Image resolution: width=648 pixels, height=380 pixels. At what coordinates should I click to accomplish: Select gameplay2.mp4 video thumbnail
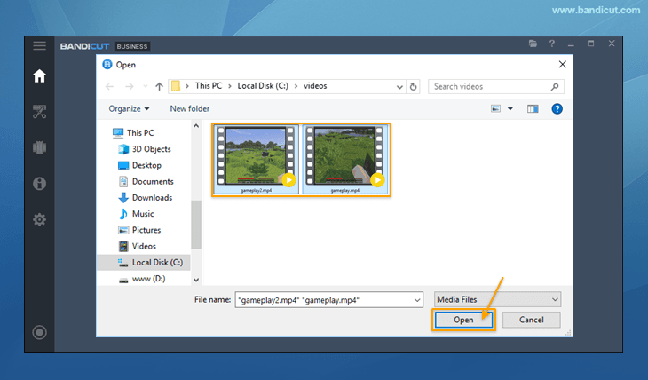click(256, 160)
